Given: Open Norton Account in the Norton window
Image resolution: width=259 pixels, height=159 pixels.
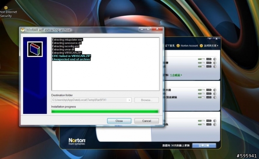Looking at the screenshot, I should (189, 46).
